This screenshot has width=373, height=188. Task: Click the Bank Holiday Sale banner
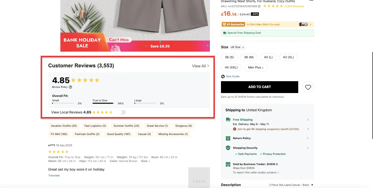coord(135,42)
